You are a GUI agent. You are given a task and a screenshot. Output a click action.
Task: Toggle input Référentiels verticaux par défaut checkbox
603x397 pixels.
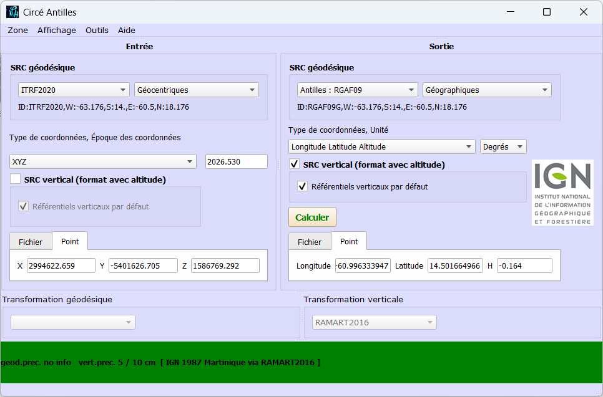[x=24, y=206]
